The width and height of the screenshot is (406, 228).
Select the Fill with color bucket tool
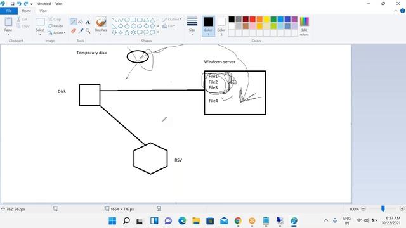click(81, 22)
